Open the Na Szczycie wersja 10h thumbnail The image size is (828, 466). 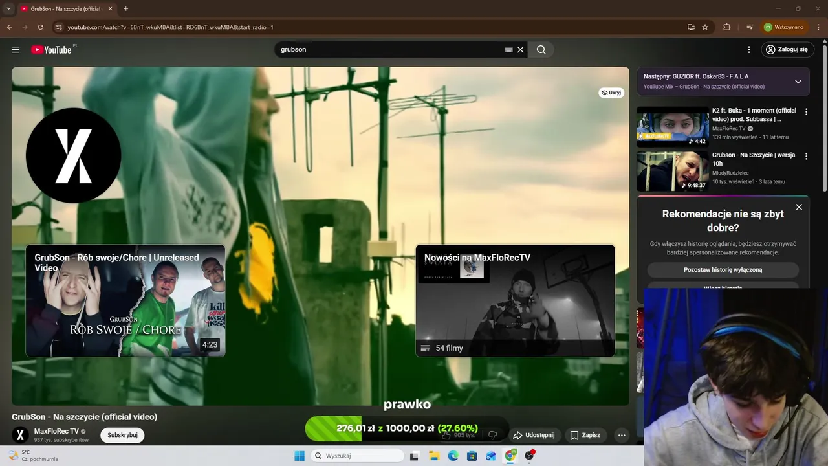[673, 172]
